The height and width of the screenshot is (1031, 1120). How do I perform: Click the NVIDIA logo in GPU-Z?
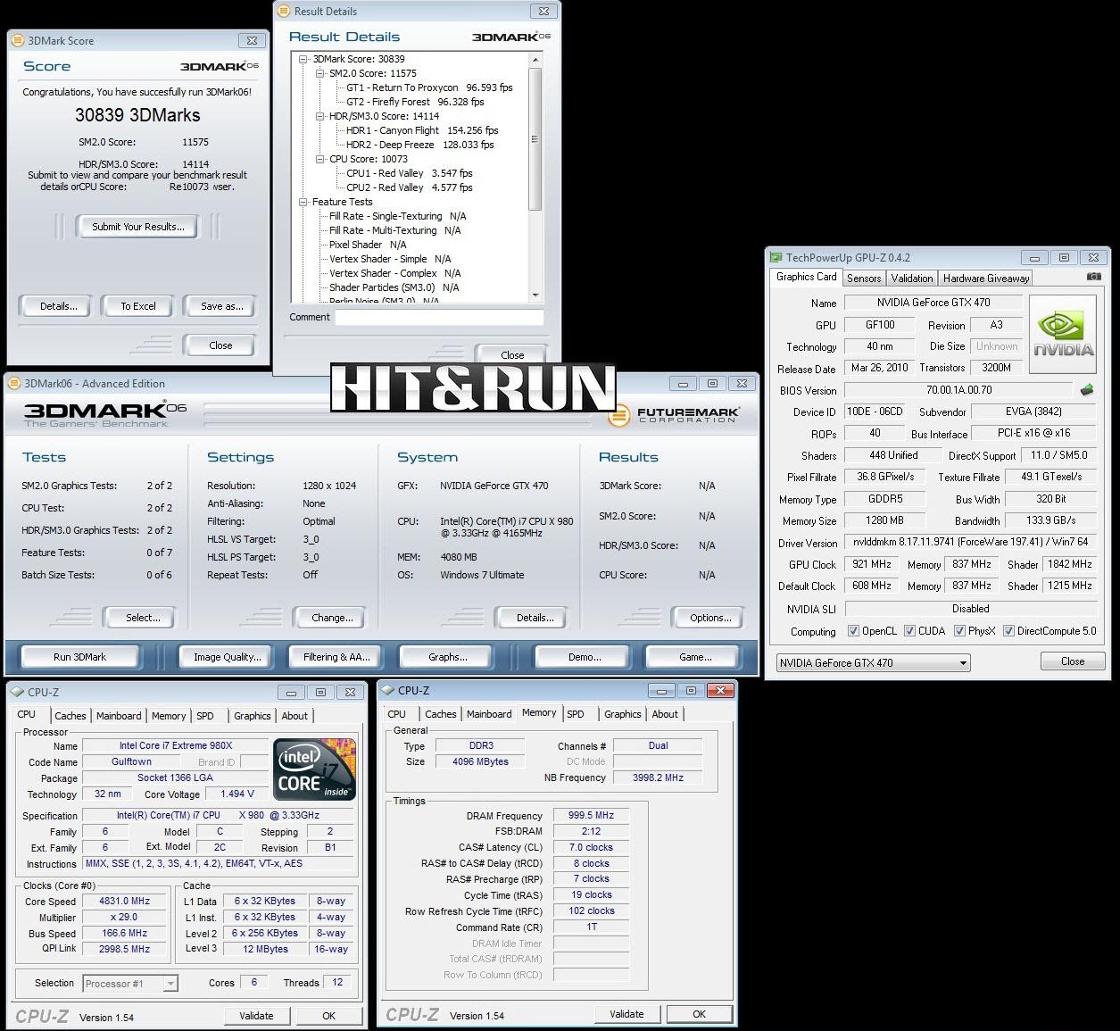[1063, 333]
